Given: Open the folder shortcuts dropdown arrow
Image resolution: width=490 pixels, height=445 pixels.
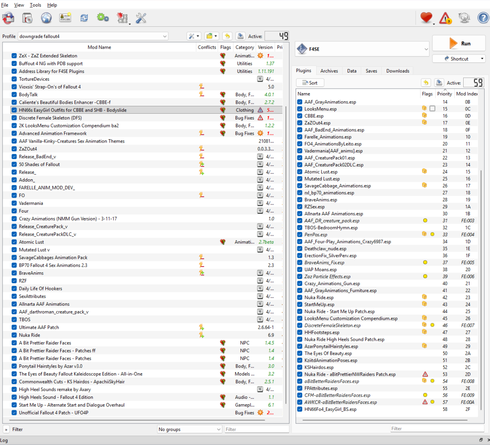Looking at the screenshot, I should coord(216,36).
